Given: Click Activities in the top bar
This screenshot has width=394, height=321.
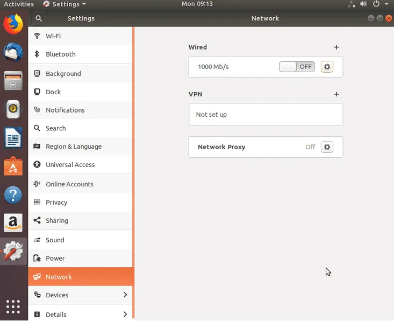Looking at the screenshot, I should 19,4.
